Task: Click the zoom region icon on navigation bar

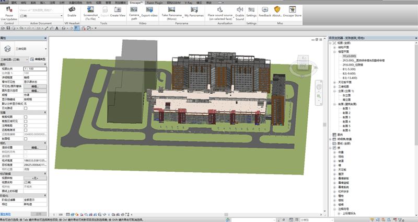Action: coord(319,96)
